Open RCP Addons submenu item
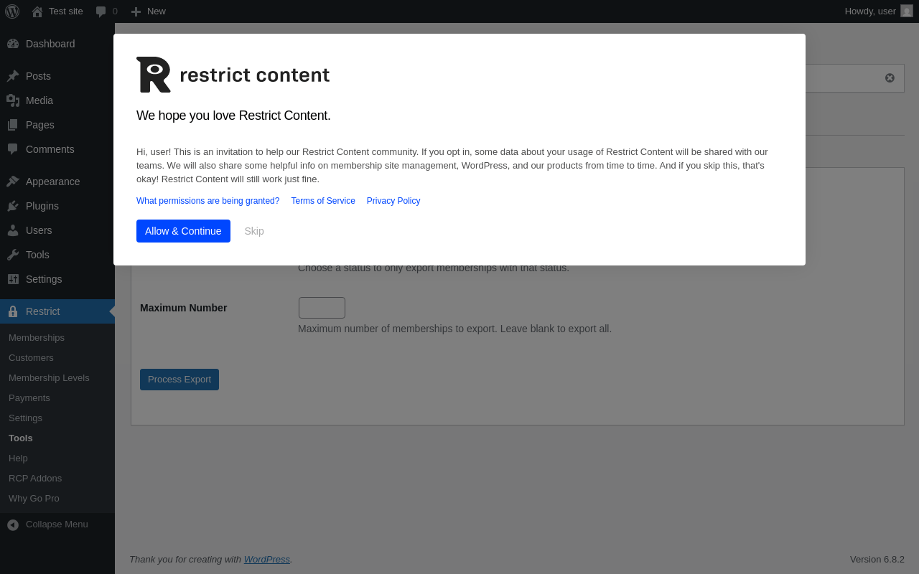The width and height of the screenshot is (919, 574). coord(35,478)
